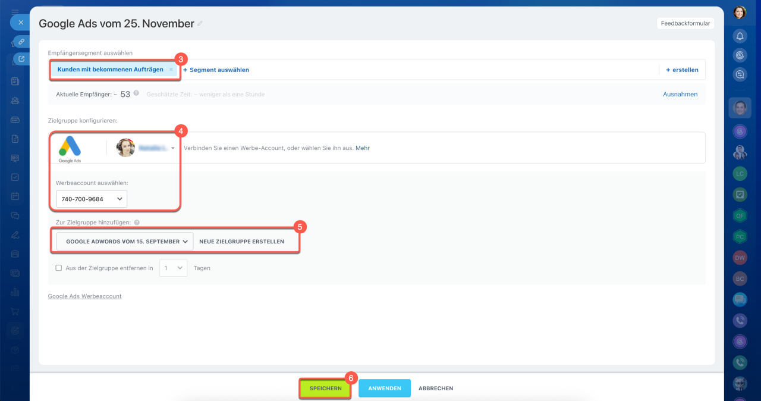
Task: Open the shopping cart icon in left menu
Action: [15, 311]
